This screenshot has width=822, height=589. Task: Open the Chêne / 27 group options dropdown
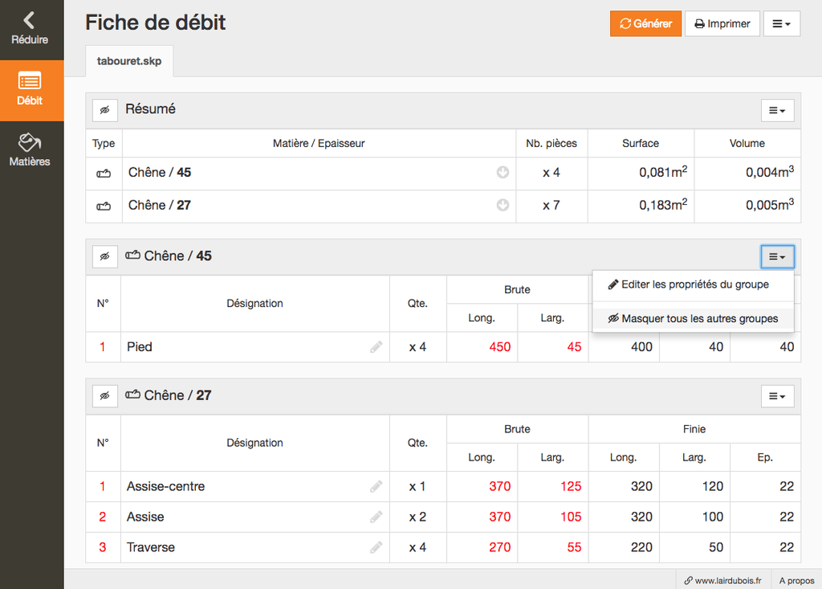tap(777, 396)
